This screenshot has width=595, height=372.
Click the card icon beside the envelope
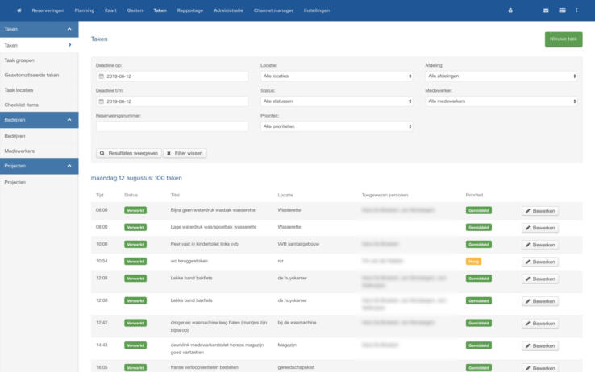563,10
